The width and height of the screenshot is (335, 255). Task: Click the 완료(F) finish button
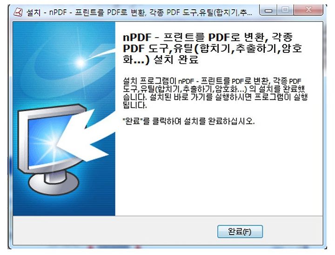click(240, 231)
